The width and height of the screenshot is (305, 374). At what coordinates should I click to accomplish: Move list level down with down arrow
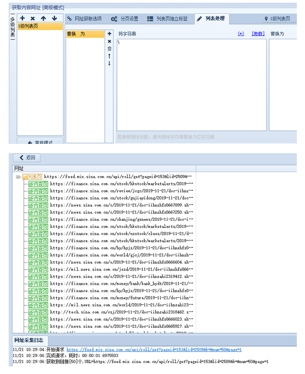[54, 18]
